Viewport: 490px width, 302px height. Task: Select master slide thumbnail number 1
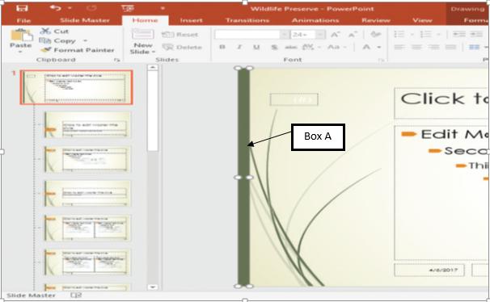pos(77,87)
